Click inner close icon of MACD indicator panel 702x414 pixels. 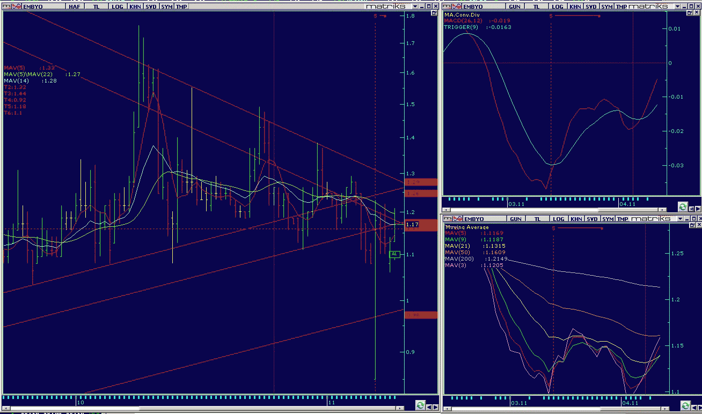coord(697,12)
